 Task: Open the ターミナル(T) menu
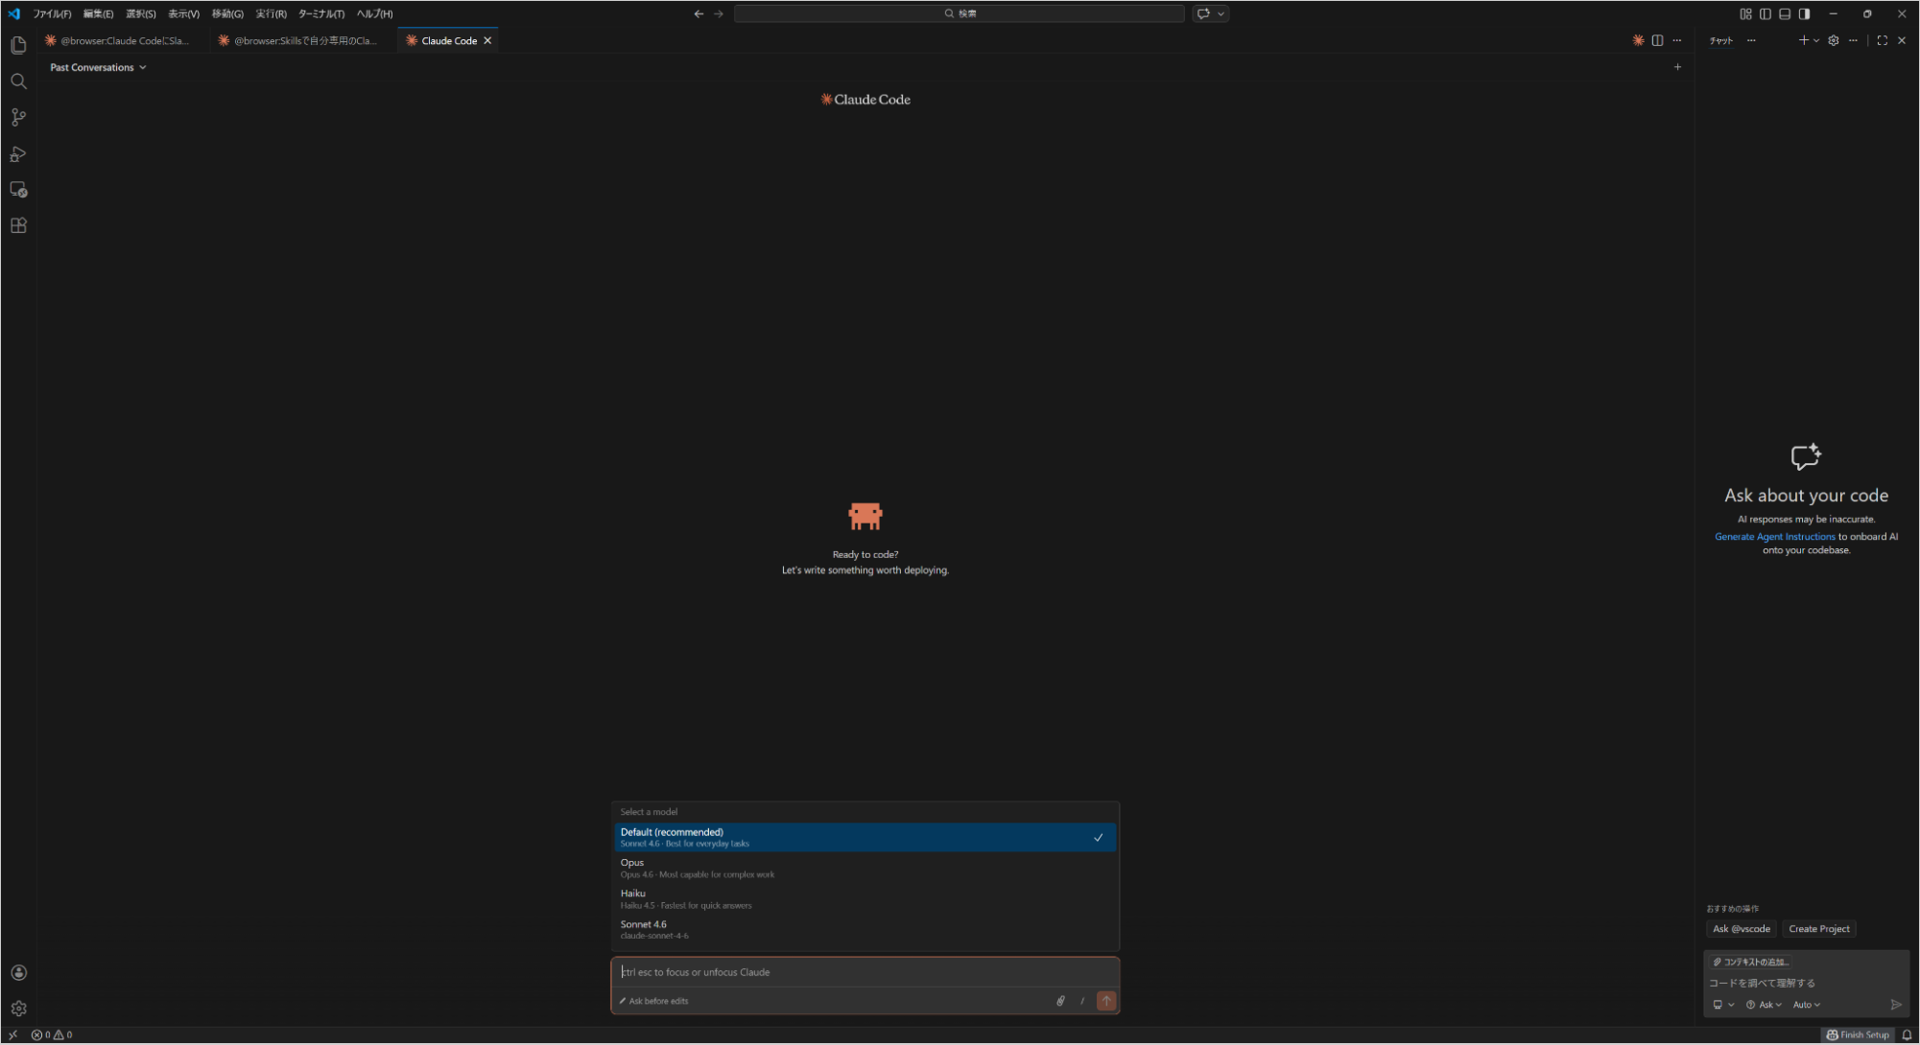[320, 13]
